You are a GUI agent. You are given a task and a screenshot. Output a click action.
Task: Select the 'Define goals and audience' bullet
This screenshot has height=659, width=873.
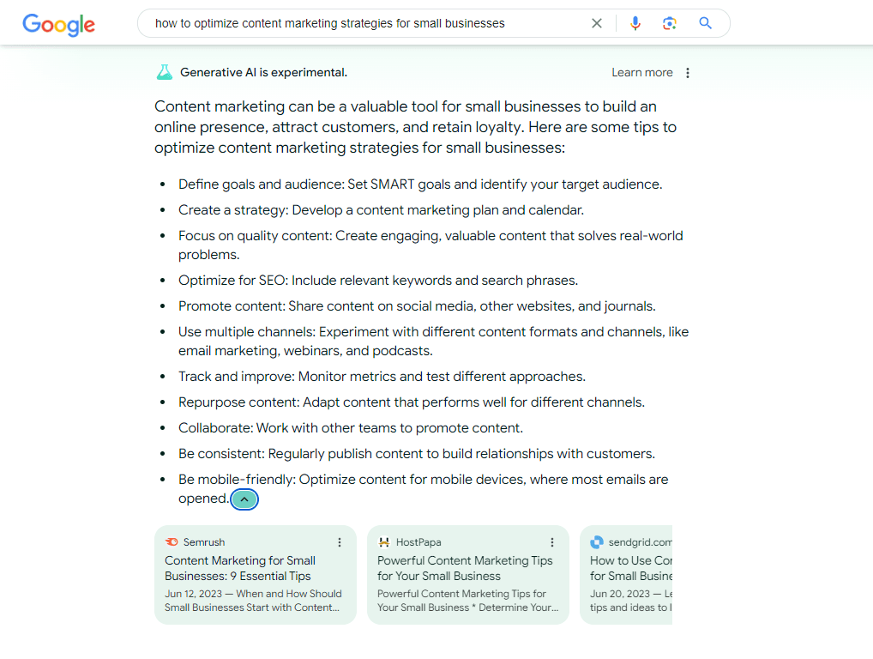420,184
